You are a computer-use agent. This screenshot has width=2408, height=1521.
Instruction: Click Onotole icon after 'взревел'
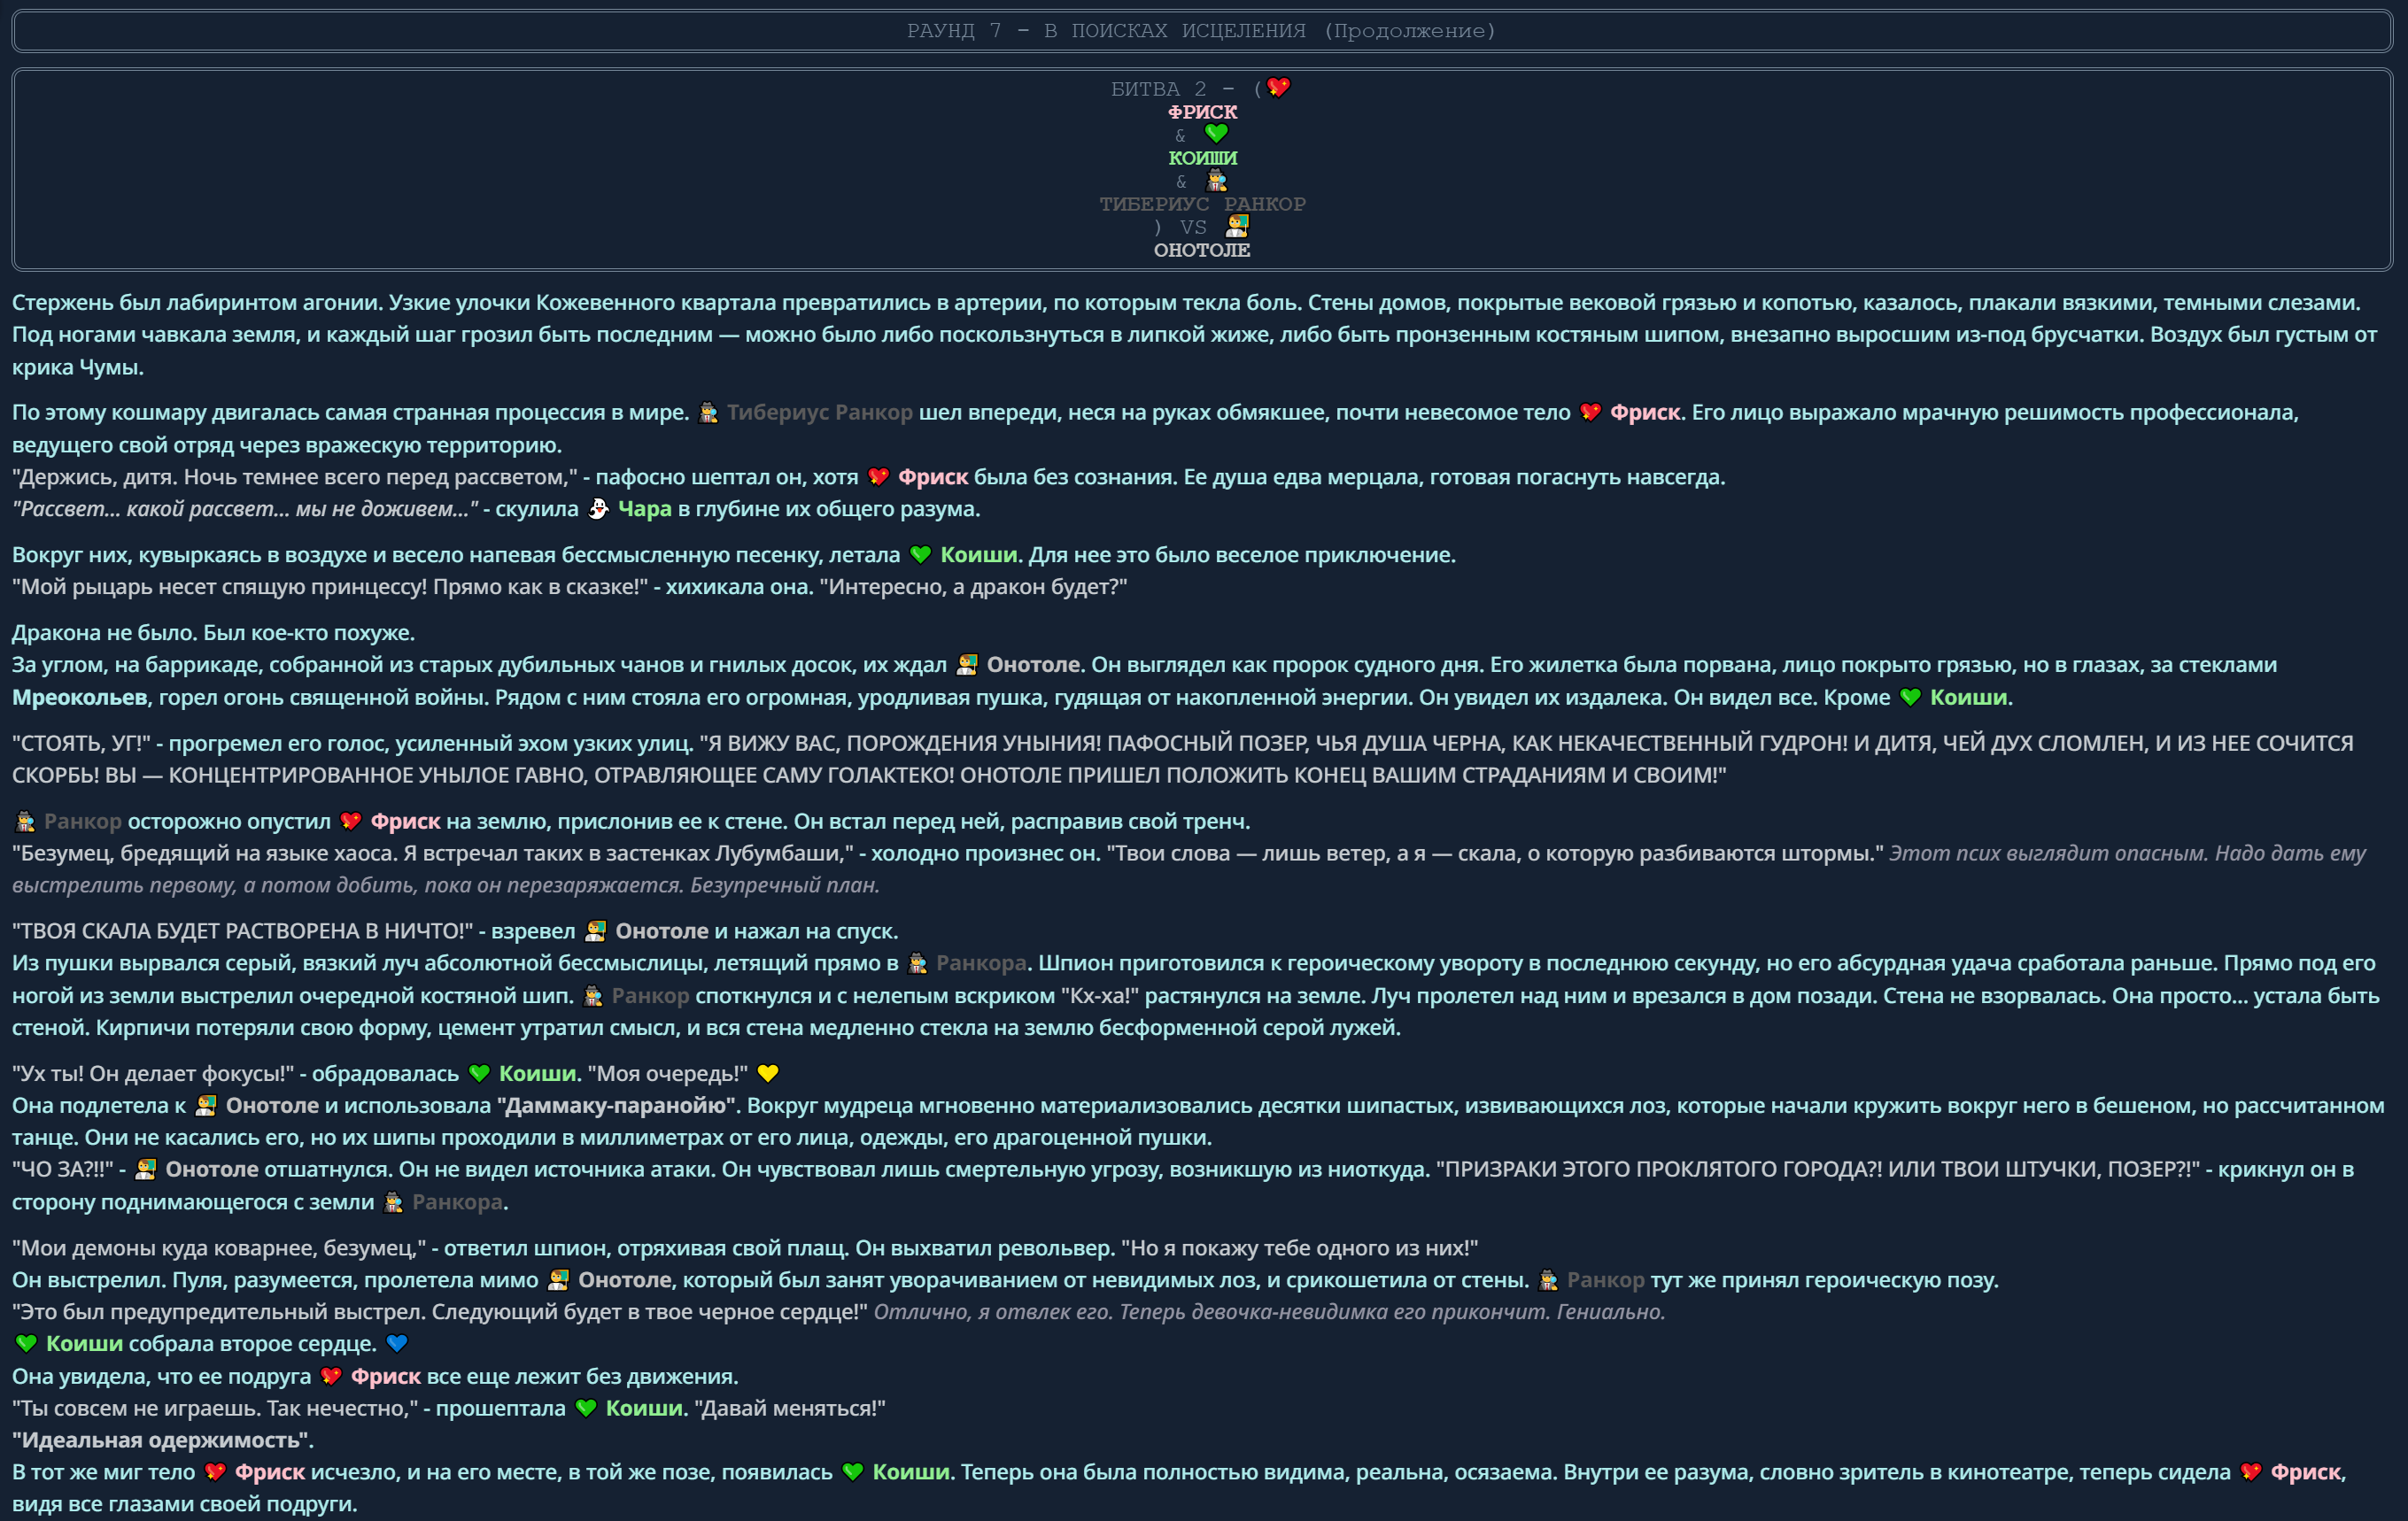[x=595, y=931]
